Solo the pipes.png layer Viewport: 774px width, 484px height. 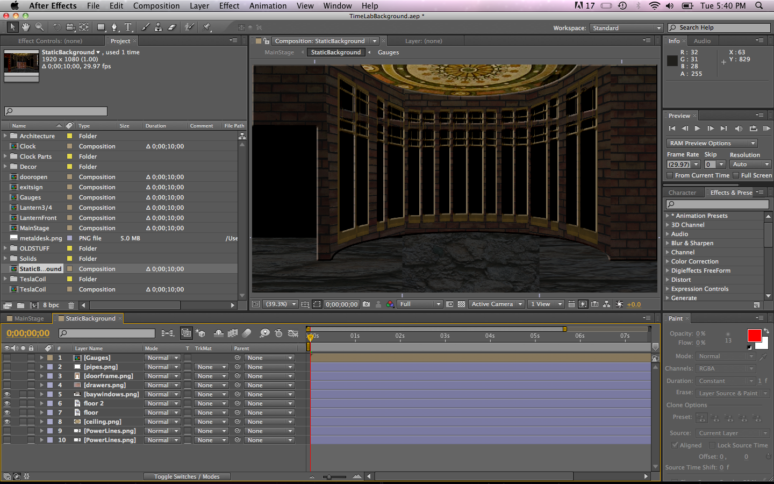[x=23, y=367]
